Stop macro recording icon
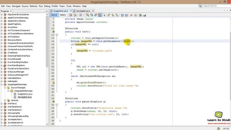This screenshot has height=130, width=231. click(135, 15)
